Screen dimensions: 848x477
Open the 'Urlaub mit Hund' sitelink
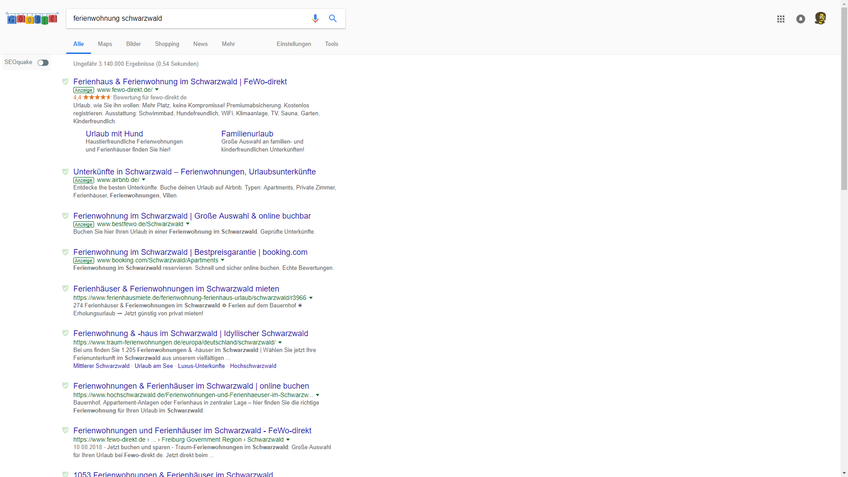[x=114, y=134]
